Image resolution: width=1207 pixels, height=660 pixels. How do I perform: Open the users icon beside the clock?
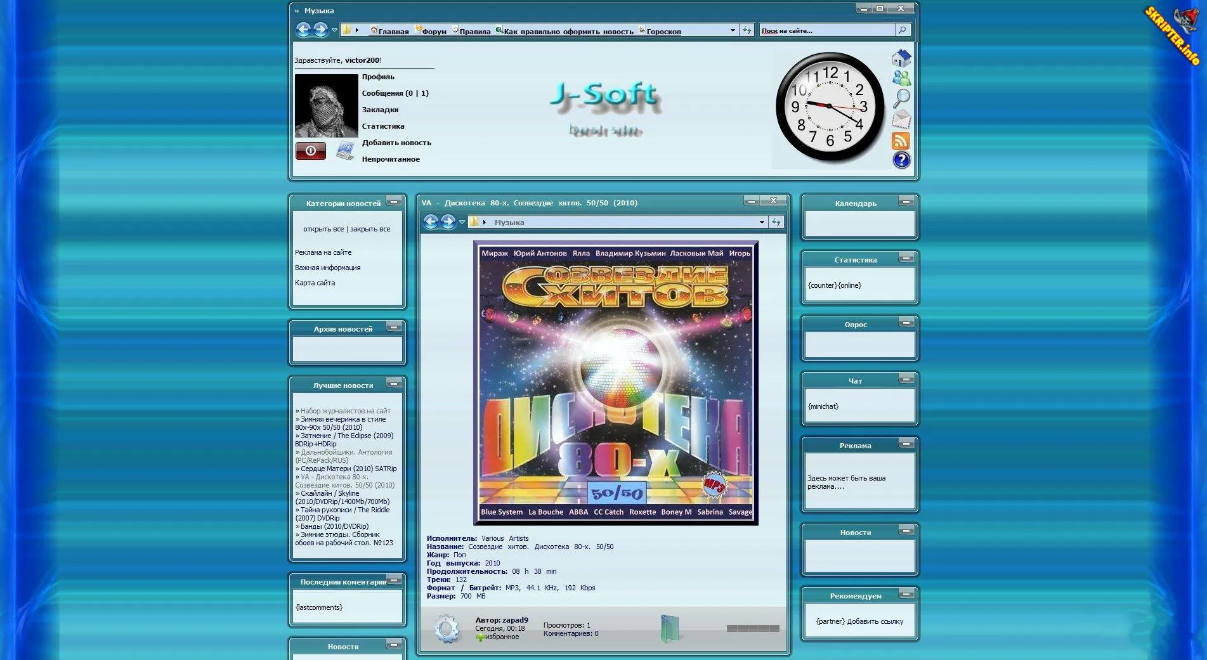click(901, 78)
